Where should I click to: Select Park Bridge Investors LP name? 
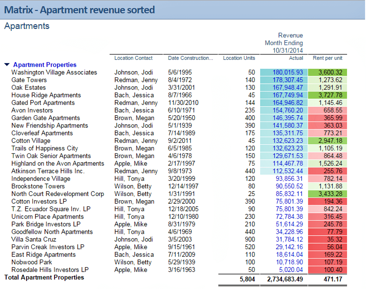click(46, 224)
